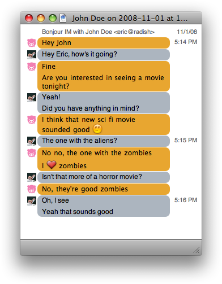Close the chat transcript window
This screenshot has height=284, width=222.
click(29, 18)
